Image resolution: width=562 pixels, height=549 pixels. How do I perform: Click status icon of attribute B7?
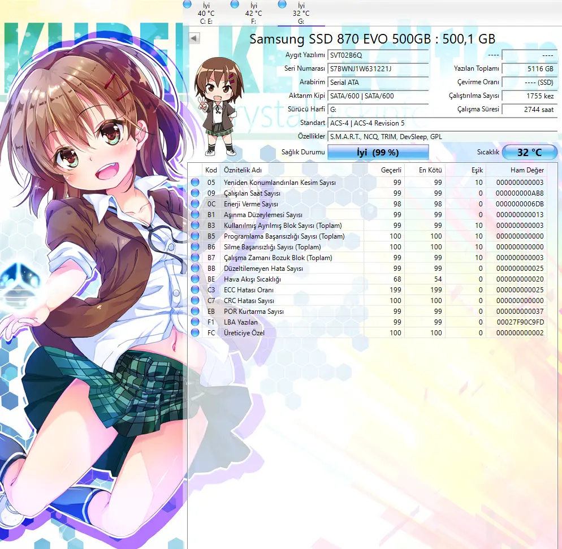point(195,258)
